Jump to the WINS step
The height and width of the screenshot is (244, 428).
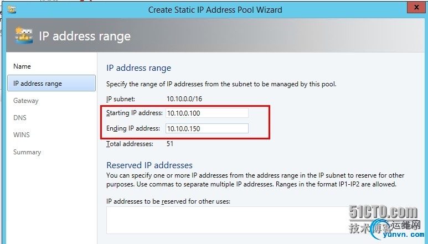coord(22,134)
